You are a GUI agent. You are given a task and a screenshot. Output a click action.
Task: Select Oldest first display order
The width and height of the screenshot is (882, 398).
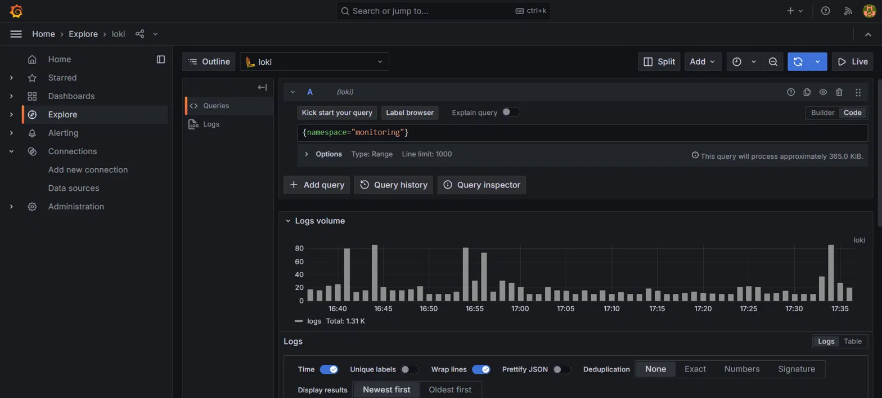tap(450, 390)
